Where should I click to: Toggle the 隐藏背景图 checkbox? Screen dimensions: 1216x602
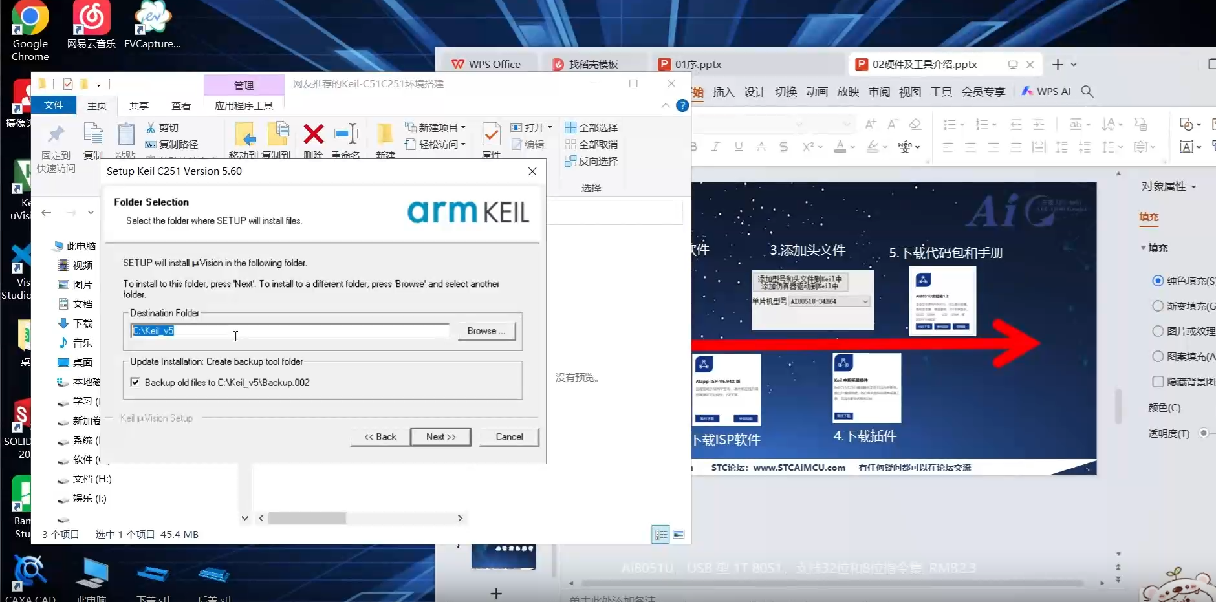pyautogui.click(x=1158, y=382)
